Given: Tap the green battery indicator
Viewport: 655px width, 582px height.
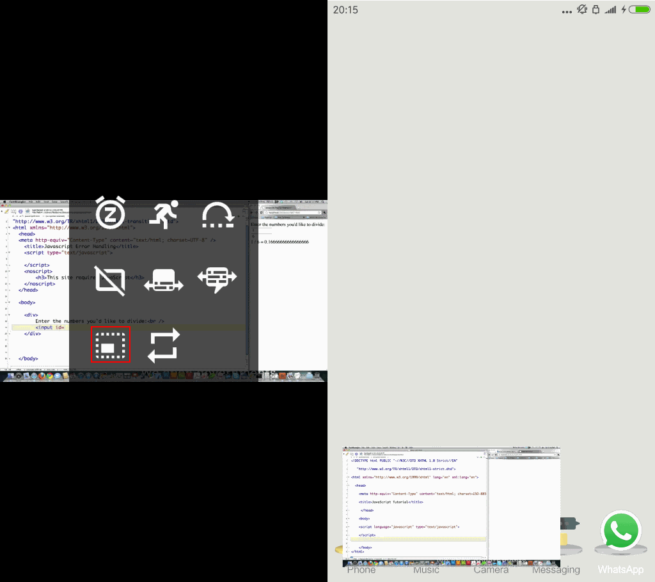Looking at the screenshot, I should (x=640, y=9).
